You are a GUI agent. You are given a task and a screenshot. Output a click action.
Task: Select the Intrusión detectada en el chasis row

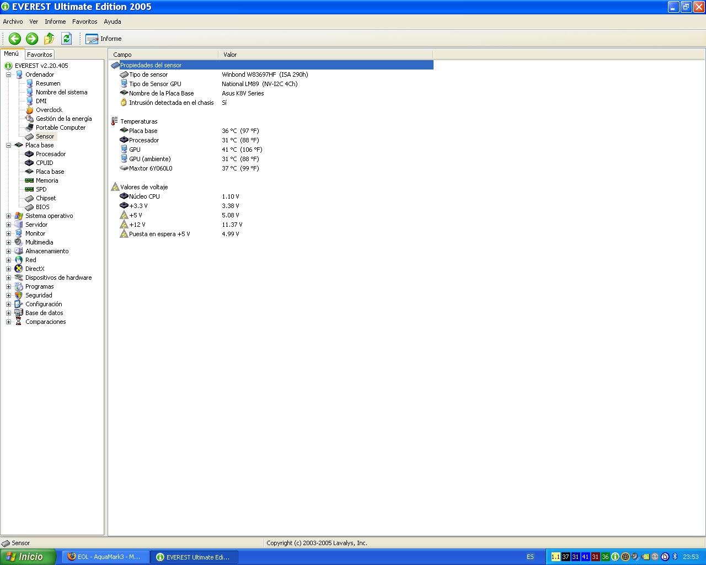click(x=272, y=103)
